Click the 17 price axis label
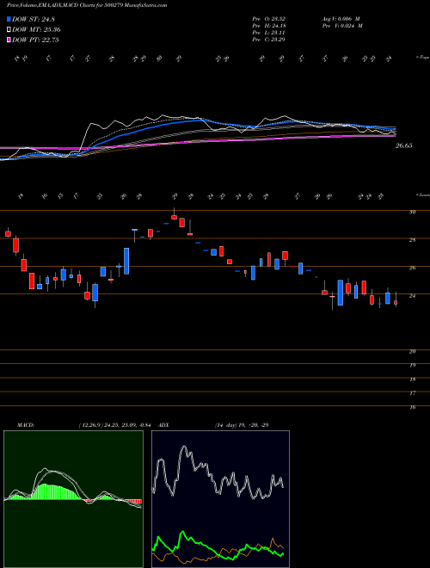This screenshot has height=568, width=430. point(412,393)
